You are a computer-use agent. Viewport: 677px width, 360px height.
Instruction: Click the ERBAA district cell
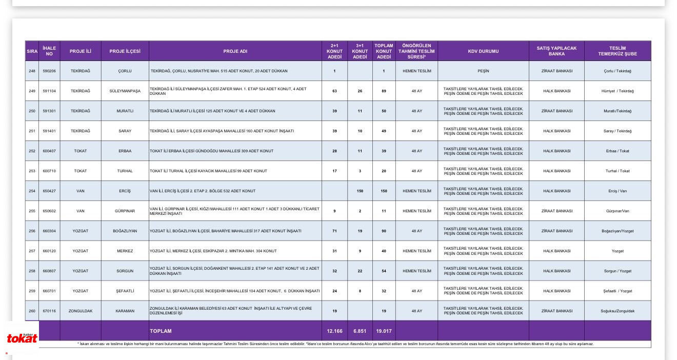(x=125, y=151)
